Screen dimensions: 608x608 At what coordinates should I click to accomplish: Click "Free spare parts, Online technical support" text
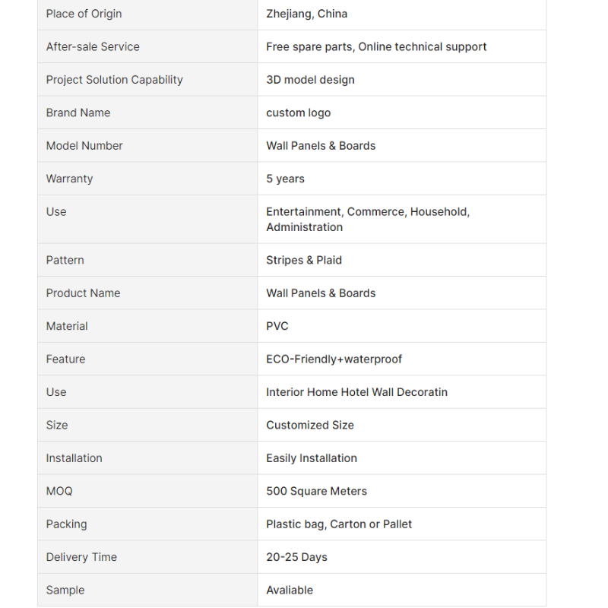point(376,46)
